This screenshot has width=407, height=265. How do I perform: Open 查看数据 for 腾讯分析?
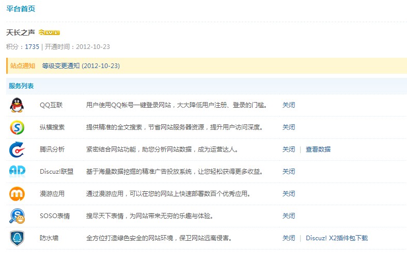pos(318,150)
